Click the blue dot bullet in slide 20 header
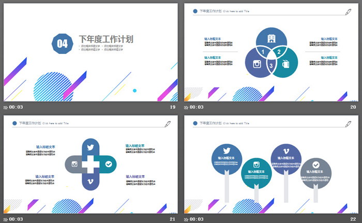The image size is (362, 223). 195,11
